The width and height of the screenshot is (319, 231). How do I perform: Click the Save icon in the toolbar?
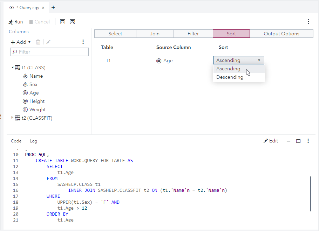[x=62, y=22]
